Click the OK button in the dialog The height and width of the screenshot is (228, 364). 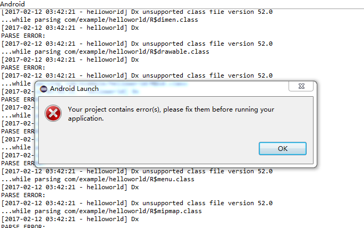pyautogui.click(x=283, y=149)
